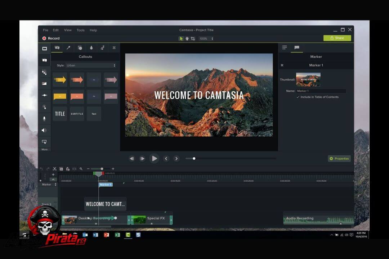Open the Media bin sidebar icon
The height and width of the screenshot is (259, 389).
pyautogui.click(x=44, y=49)
